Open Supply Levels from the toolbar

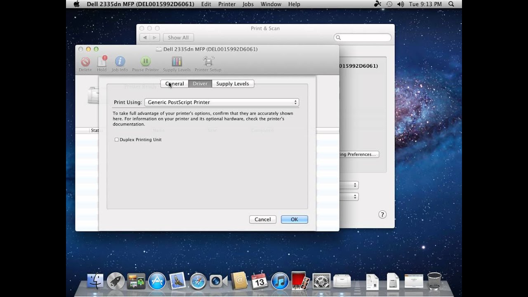click(x=177, y=62)
